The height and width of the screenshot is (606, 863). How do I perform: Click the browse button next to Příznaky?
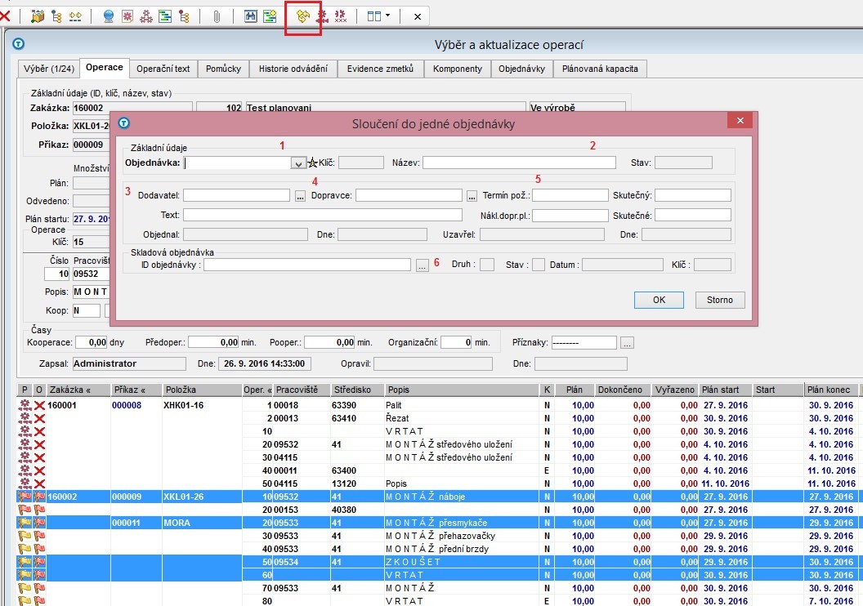coord(627,342)
